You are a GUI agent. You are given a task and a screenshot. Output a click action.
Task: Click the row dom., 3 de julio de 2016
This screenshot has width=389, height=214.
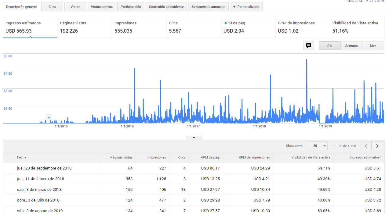[194, 200]
